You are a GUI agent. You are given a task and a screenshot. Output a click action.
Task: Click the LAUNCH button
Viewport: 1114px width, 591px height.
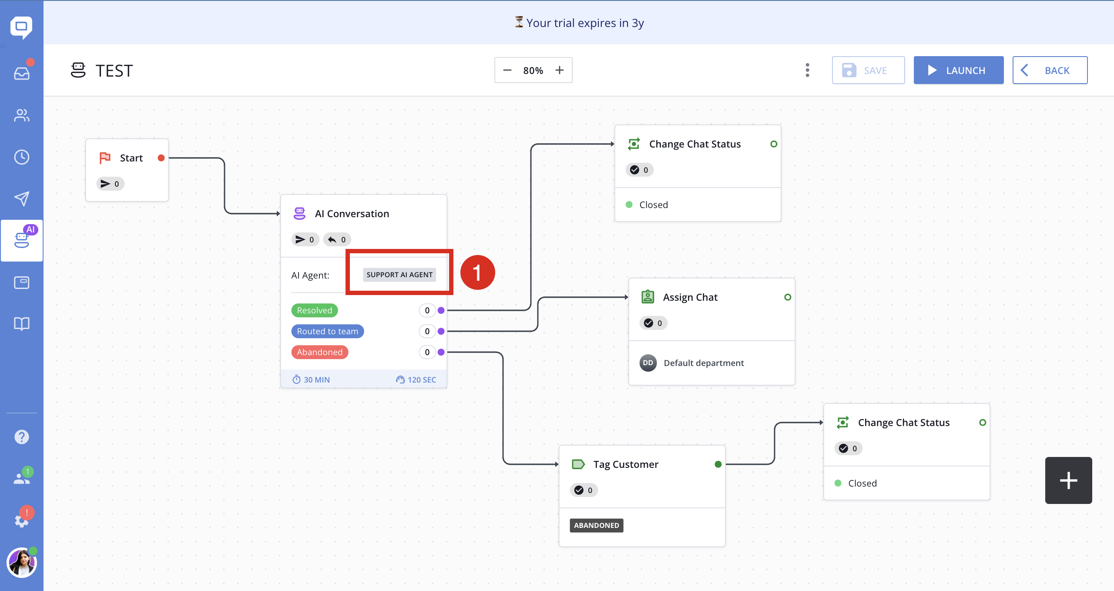[959, 70]
